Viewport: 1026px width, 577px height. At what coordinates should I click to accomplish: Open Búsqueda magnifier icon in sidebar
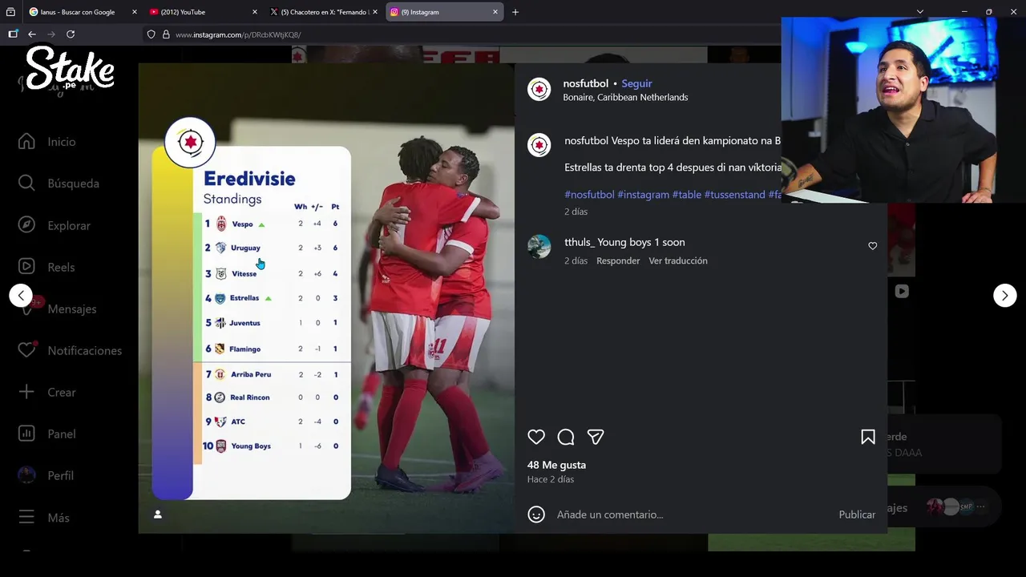pos(26,183)
